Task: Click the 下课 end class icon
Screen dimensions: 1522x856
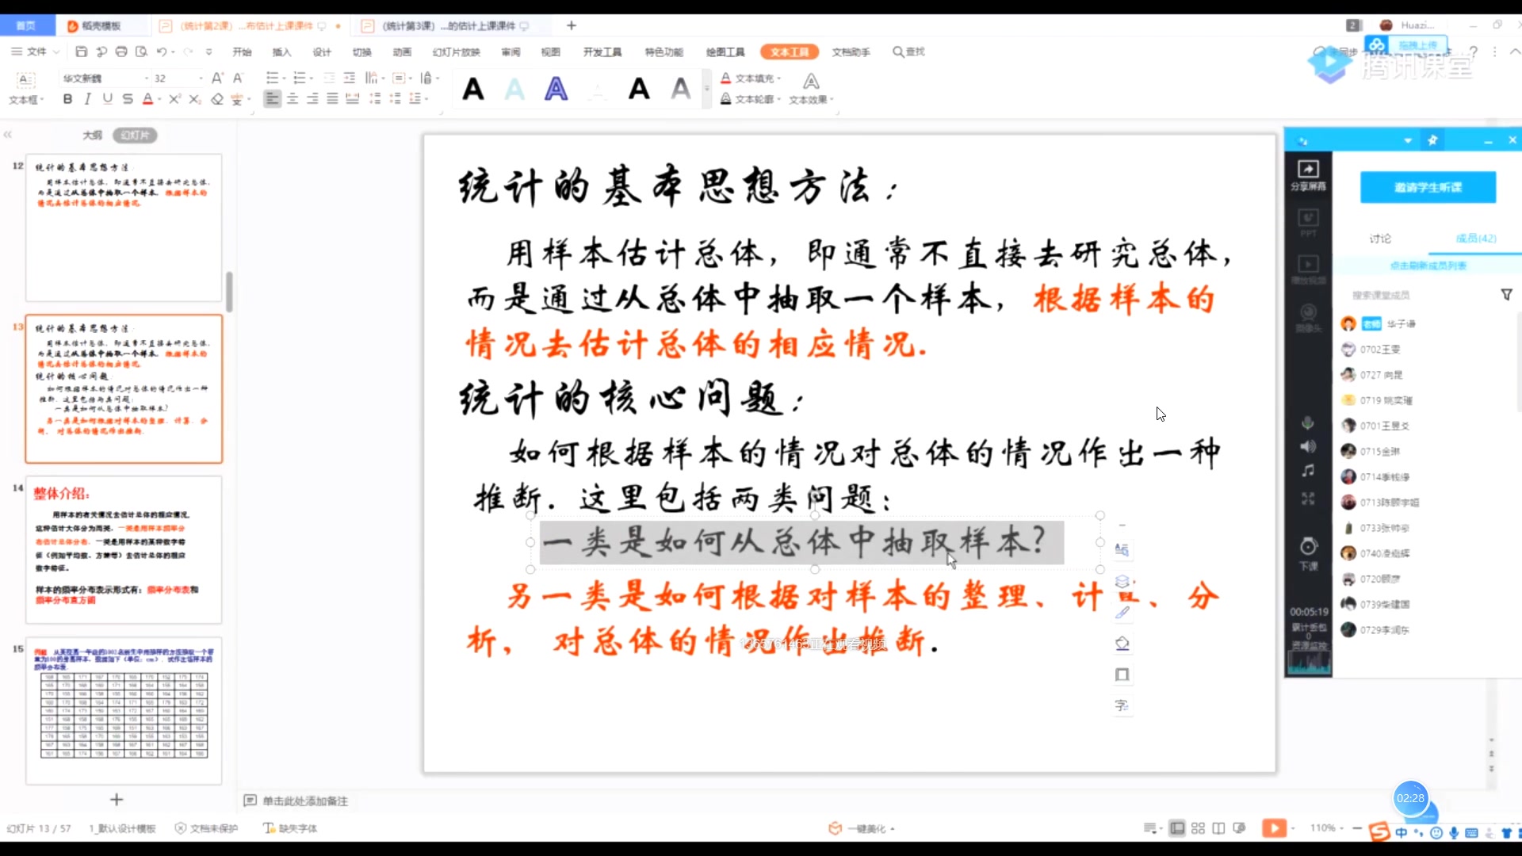Action: pos(1307,549)
